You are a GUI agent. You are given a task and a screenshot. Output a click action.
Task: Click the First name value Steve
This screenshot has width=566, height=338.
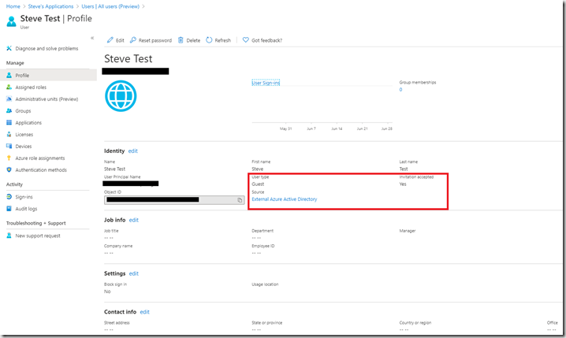click(x=257, y=169)
